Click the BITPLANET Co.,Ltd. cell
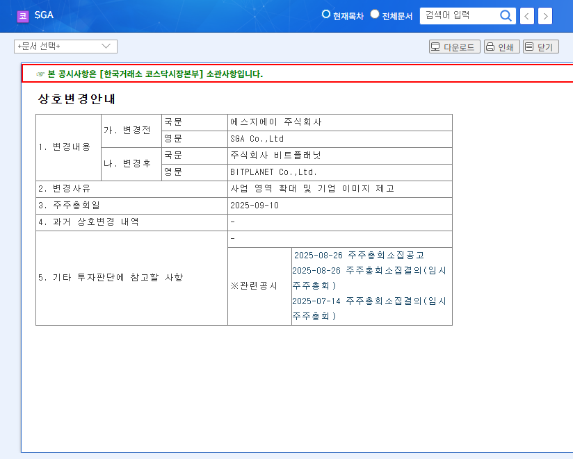573x459 pixels. coord(340,172)
